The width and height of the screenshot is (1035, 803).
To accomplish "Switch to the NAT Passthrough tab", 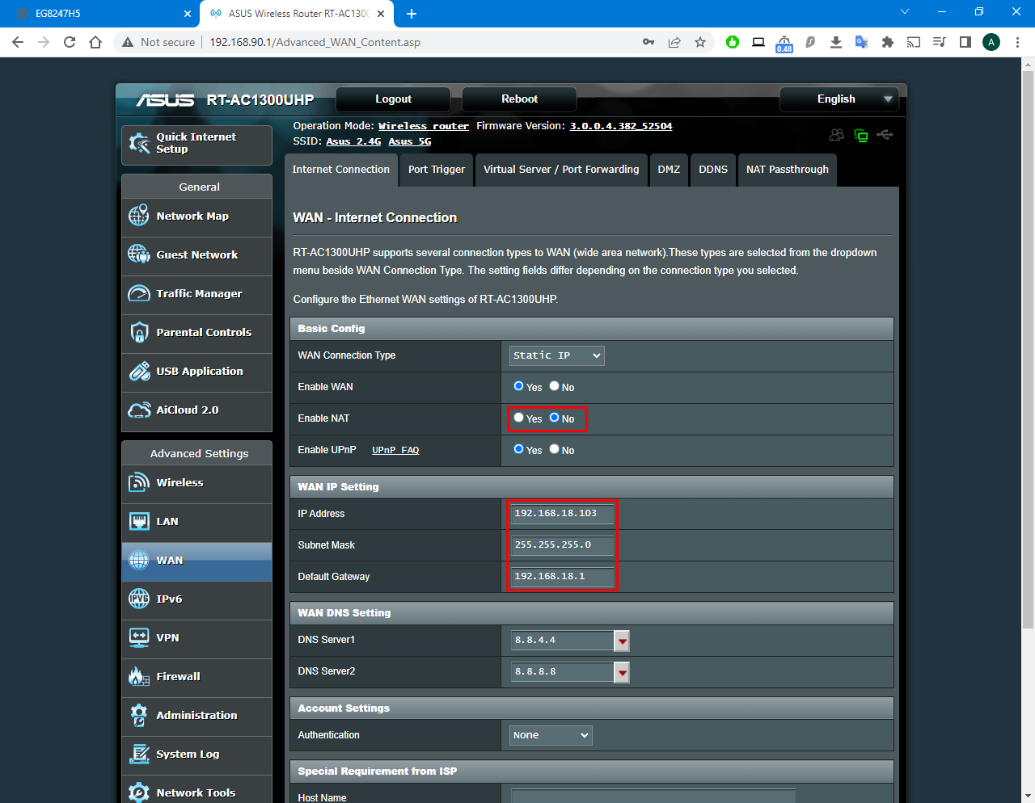I will pyautogui.click(x=788, y=170).
